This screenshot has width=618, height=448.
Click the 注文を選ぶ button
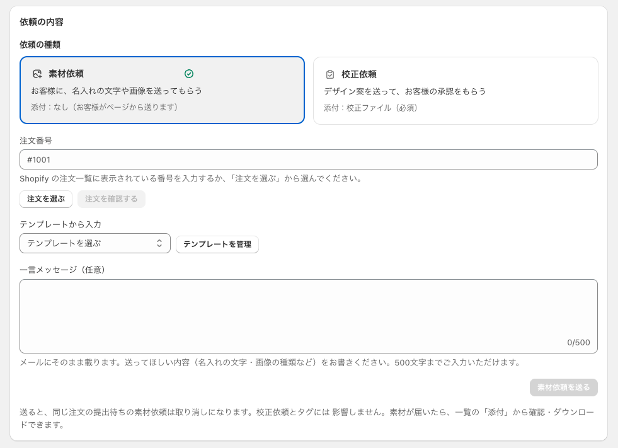pyautogui.click(x=46, y=199)
